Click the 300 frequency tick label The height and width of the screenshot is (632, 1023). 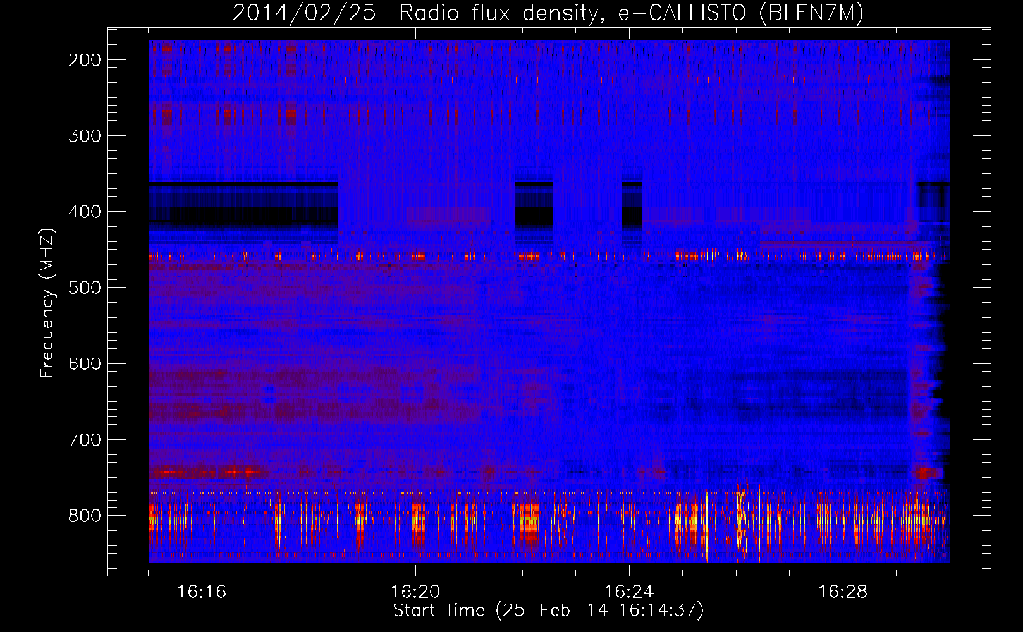point(85,136)
